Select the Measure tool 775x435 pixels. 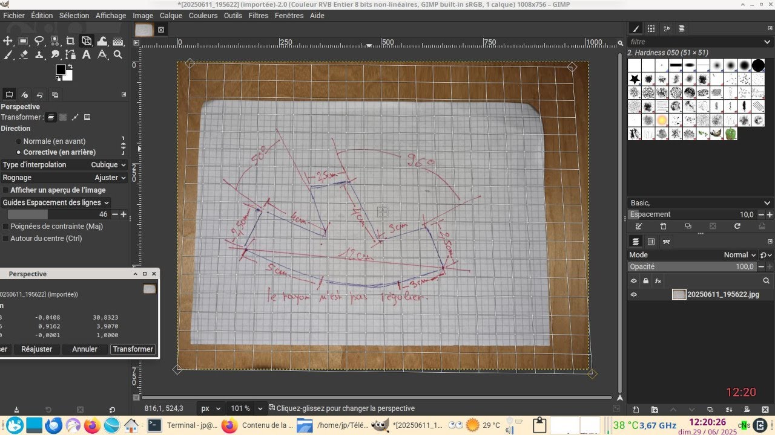102,54
